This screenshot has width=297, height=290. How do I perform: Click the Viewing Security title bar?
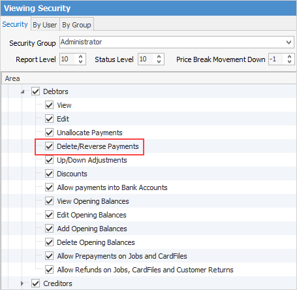pyautogui.click(x=149, y=8)
